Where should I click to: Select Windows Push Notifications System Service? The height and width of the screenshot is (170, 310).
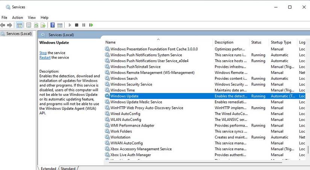(x=146, y=55)
